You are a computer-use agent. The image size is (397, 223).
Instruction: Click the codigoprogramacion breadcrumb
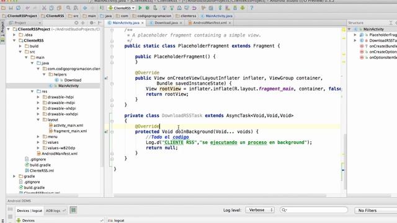point(151,16)
